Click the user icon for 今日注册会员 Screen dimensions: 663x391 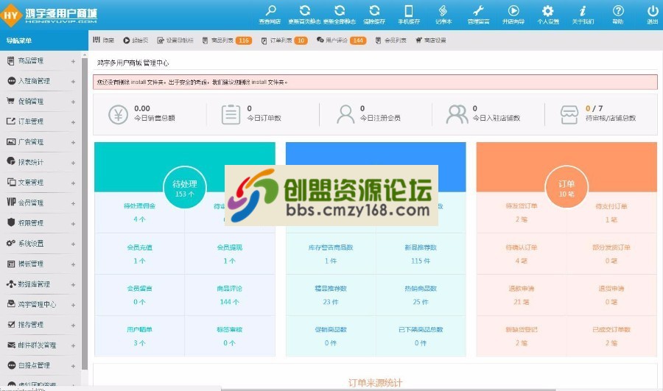(345, 114)
